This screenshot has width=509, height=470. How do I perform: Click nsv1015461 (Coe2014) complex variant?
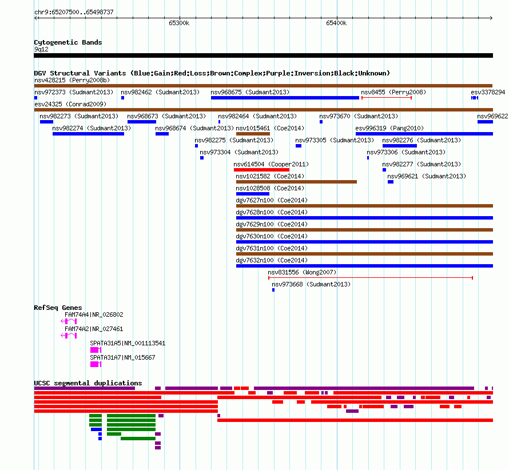[x=253, y=134]
